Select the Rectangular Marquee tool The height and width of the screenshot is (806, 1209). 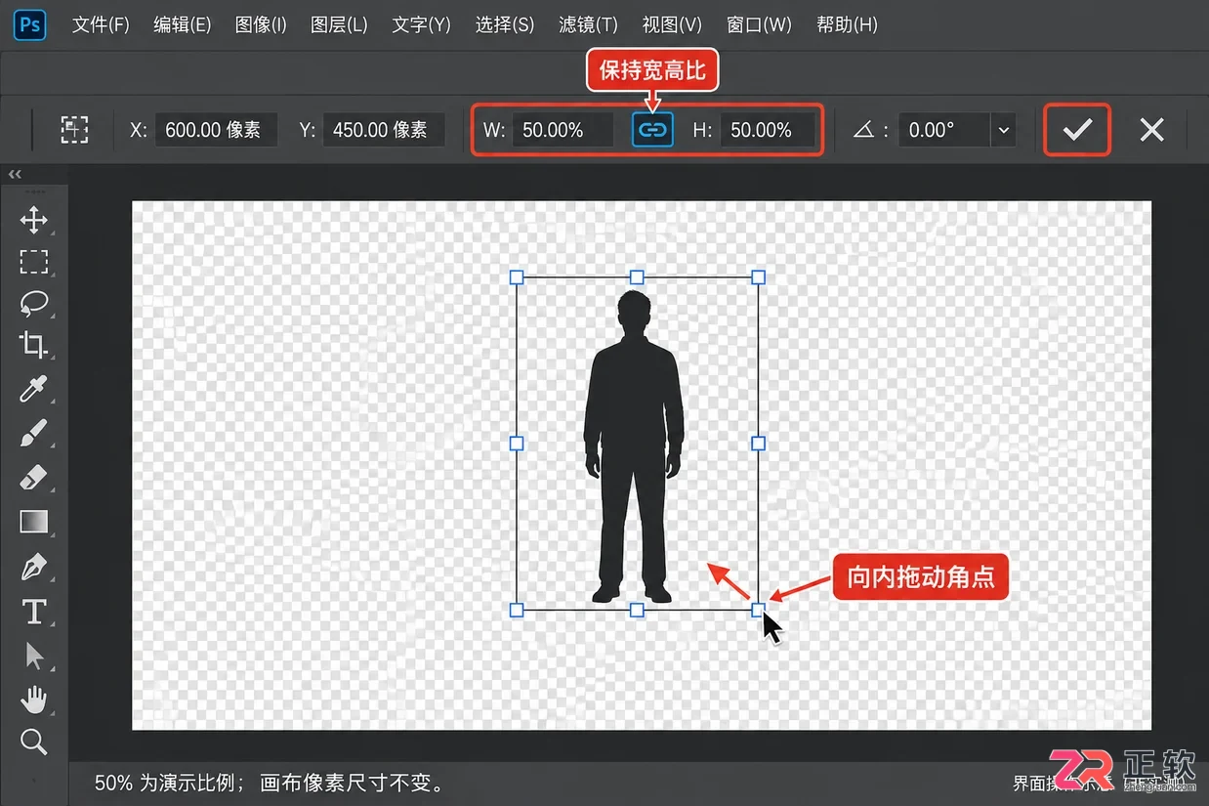pos(34,262)
